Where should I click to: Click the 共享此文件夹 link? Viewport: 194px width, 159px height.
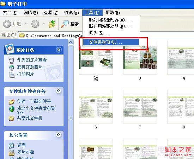point(30,118)
